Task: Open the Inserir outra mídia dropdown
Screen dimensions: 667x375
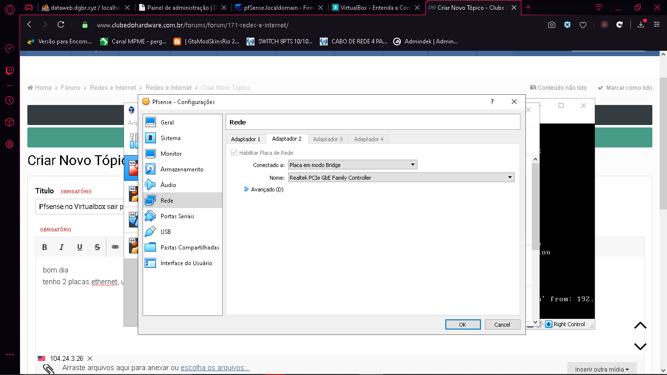Action: coord(602,369)
